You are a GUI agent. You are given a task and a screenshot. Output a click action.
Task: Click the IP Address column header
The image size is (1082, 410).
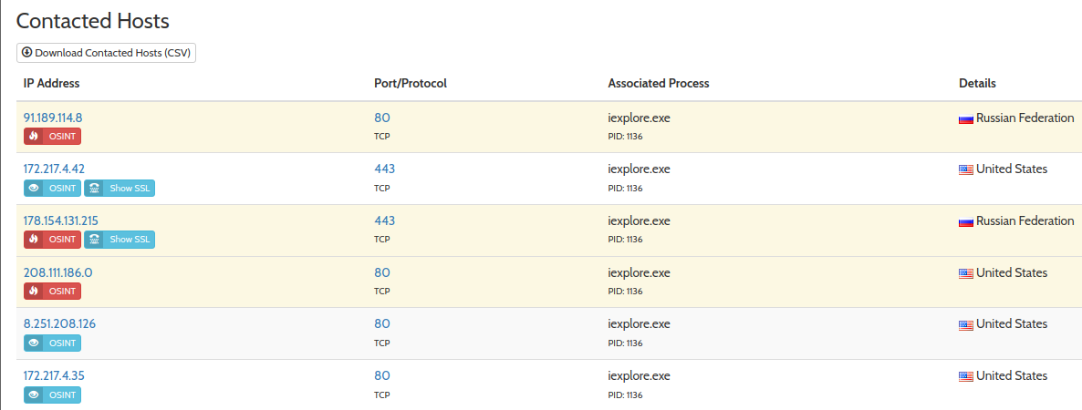[51, 83]
